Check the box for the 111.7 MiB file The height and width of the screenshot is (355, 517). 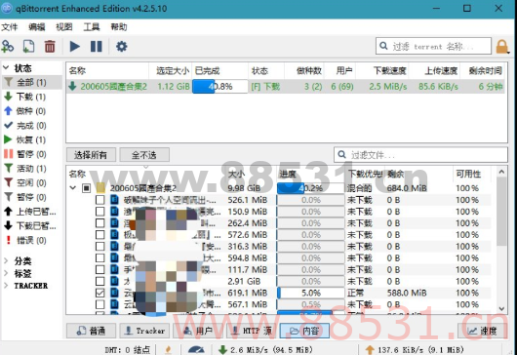(x=99, y=269)
